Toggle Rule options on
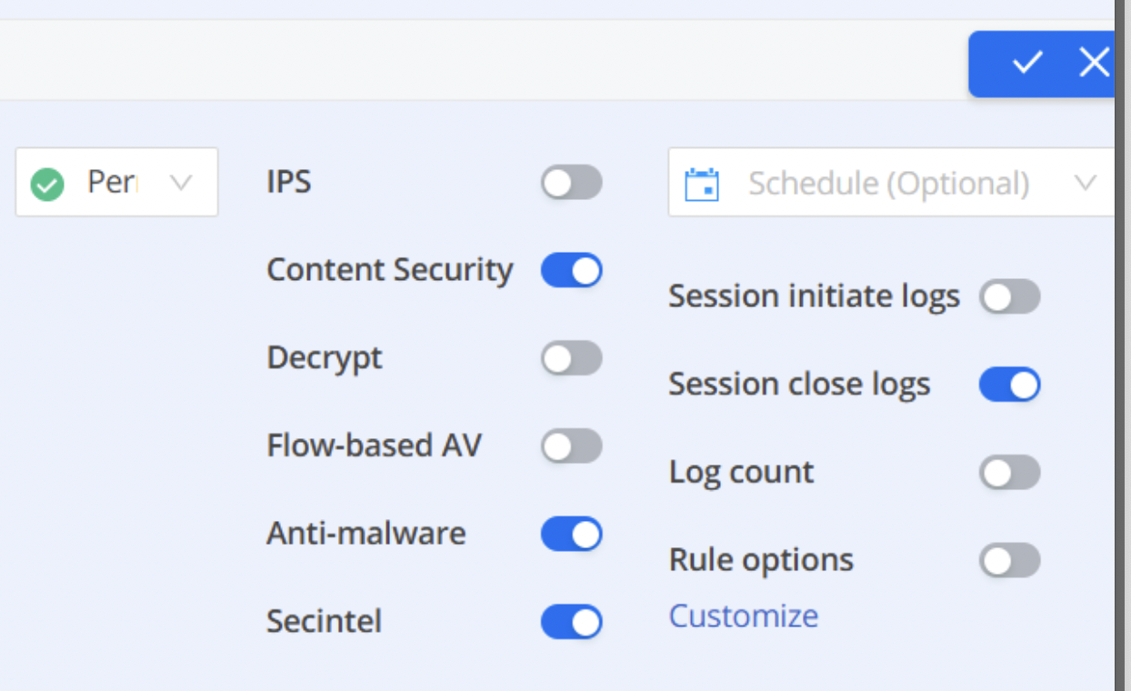Image resolution: width=1131 pixels, height=691 pixels. tap(1010, 561)
